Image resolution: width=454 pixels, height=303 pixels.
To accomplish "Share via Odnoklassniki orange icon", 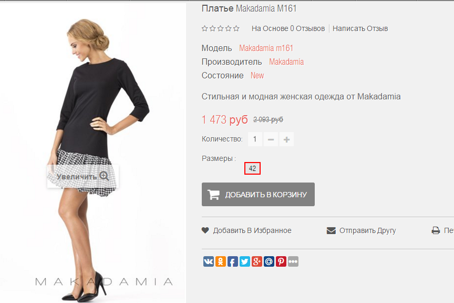I will pyautogui.click(x=221, y=261).
